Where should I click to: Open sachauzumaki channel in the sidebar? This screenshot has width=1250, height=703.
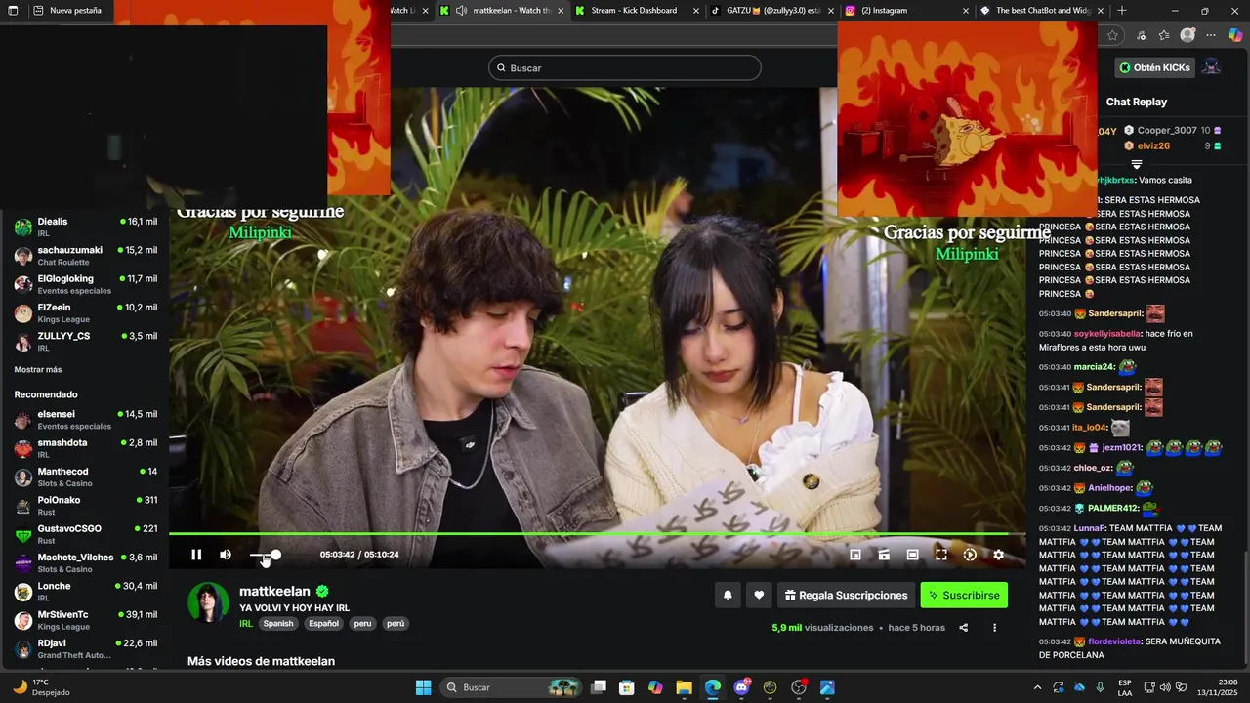(85, 255)
